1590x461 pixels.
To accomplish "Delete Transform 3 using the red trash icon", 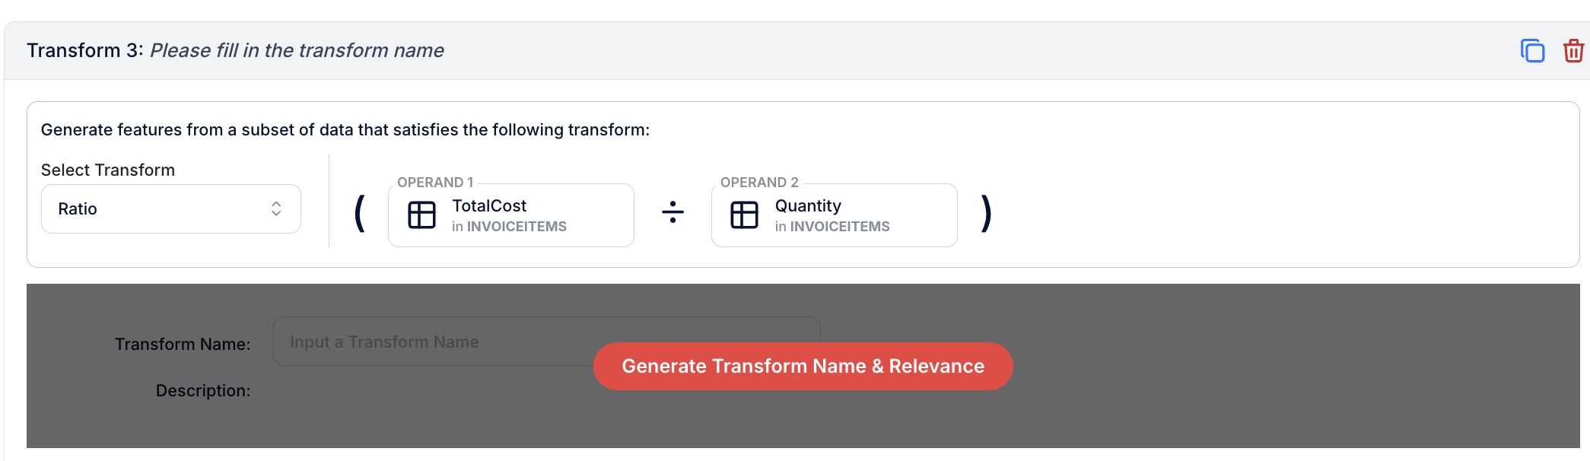I will coord(1573,51).
